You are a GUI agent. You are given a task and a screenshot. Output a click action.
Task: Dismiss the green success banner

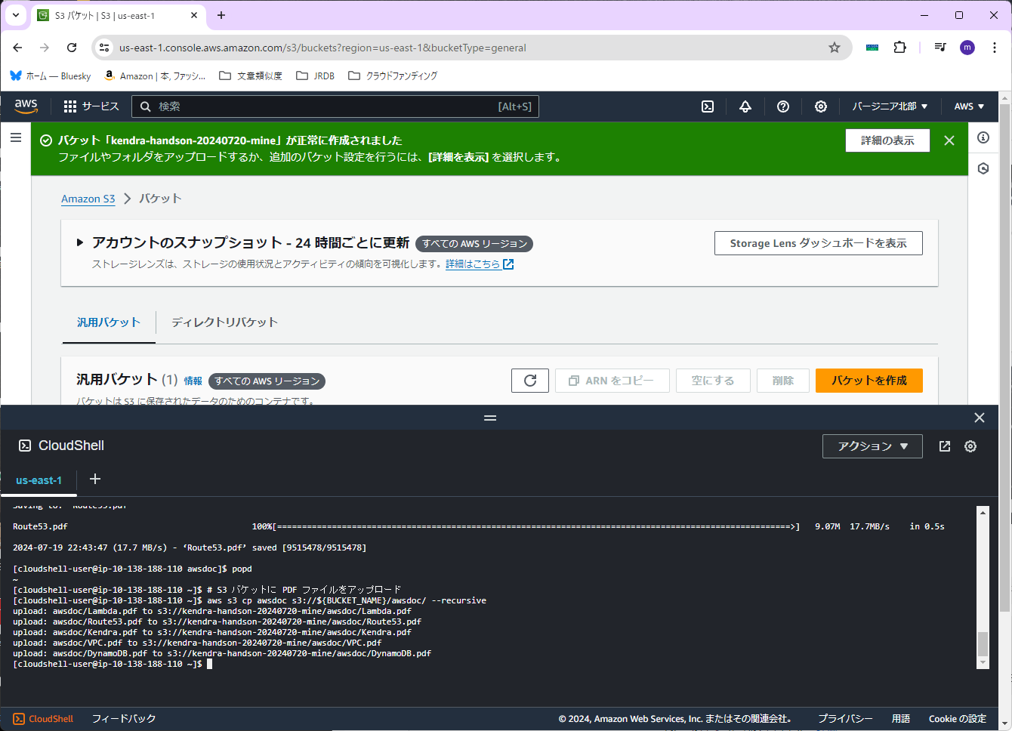click(x=949, y=140)
